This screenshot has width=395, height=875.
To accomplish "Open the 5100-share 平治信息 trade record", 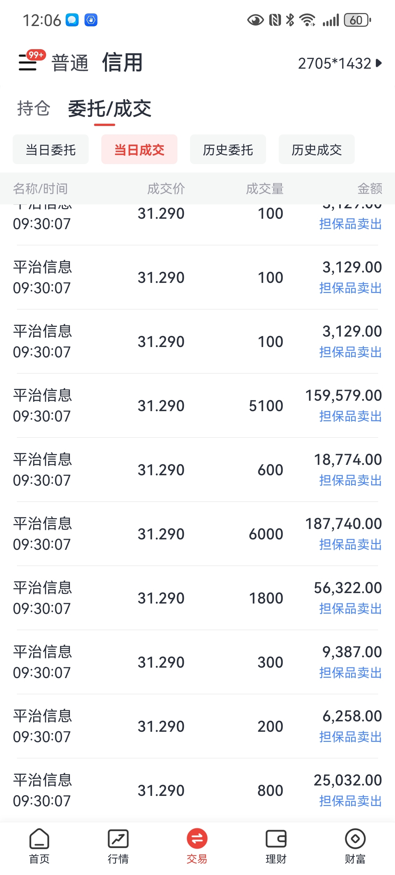I will [197, 406].
